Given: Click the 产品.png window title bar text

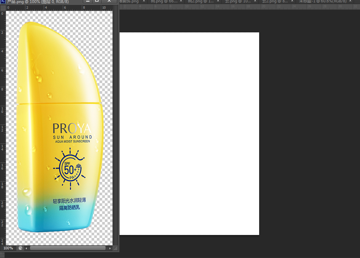Looking at the screenshot, I should coord(38,2).
